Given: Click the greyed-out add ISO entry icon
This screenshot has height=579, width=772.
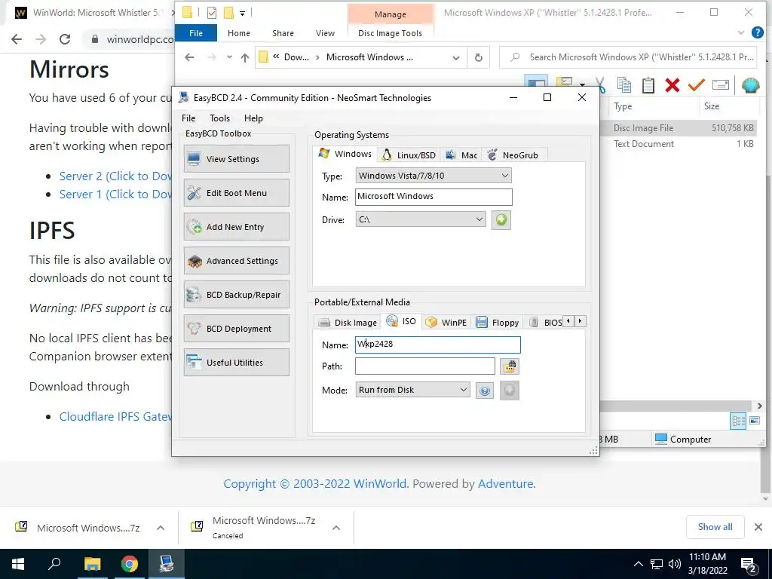Looking at the screenshot, I should click(x=510, y=391).
